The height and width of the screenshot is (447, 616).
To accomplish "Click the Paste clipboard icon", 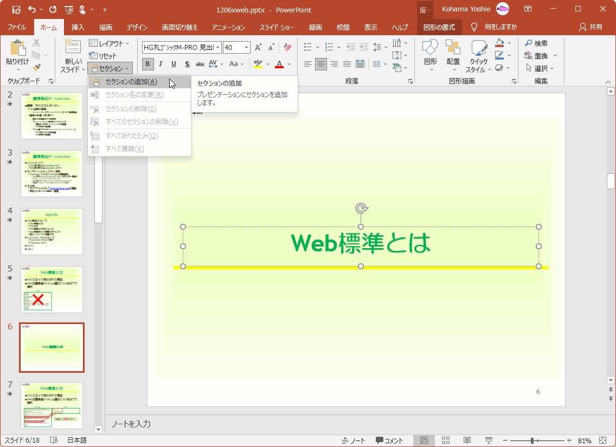I will (17, 48).
